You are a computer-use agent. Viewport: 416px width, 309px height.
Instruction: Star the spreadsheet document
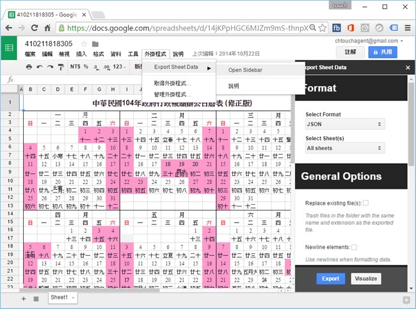coord(84,44)
